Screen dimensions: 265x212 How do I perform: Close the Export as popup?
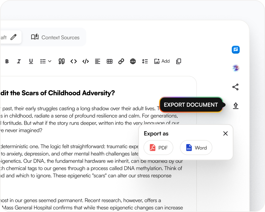pyautogui.click(x=226, y=133)
